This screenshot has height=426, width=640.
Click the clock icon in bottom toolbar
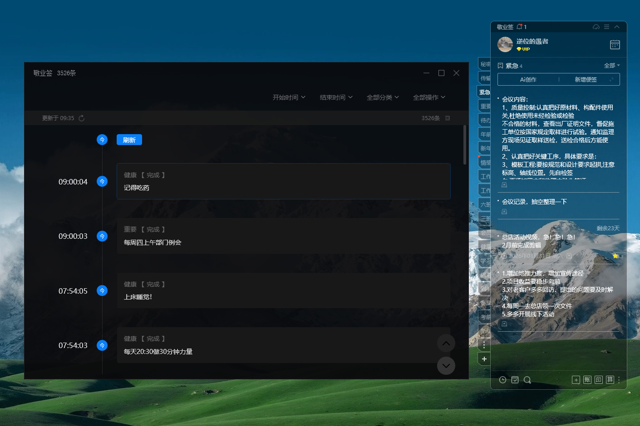(x=502, y=380)
